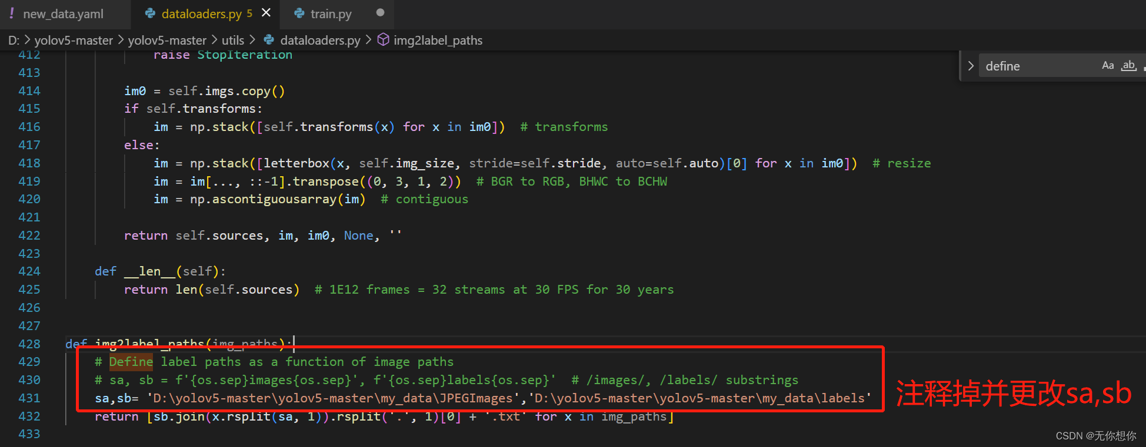1146x447 pixels.
Task: Click the Python icon on train.py tab
Action: tap(299, 14)
